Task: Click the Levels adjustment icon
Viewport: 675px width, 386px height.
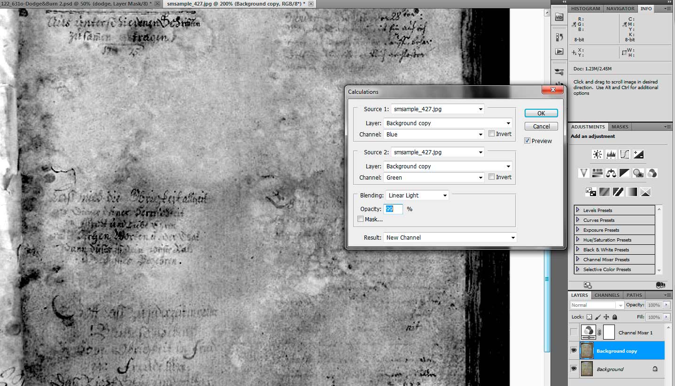Action: (611, 154)
